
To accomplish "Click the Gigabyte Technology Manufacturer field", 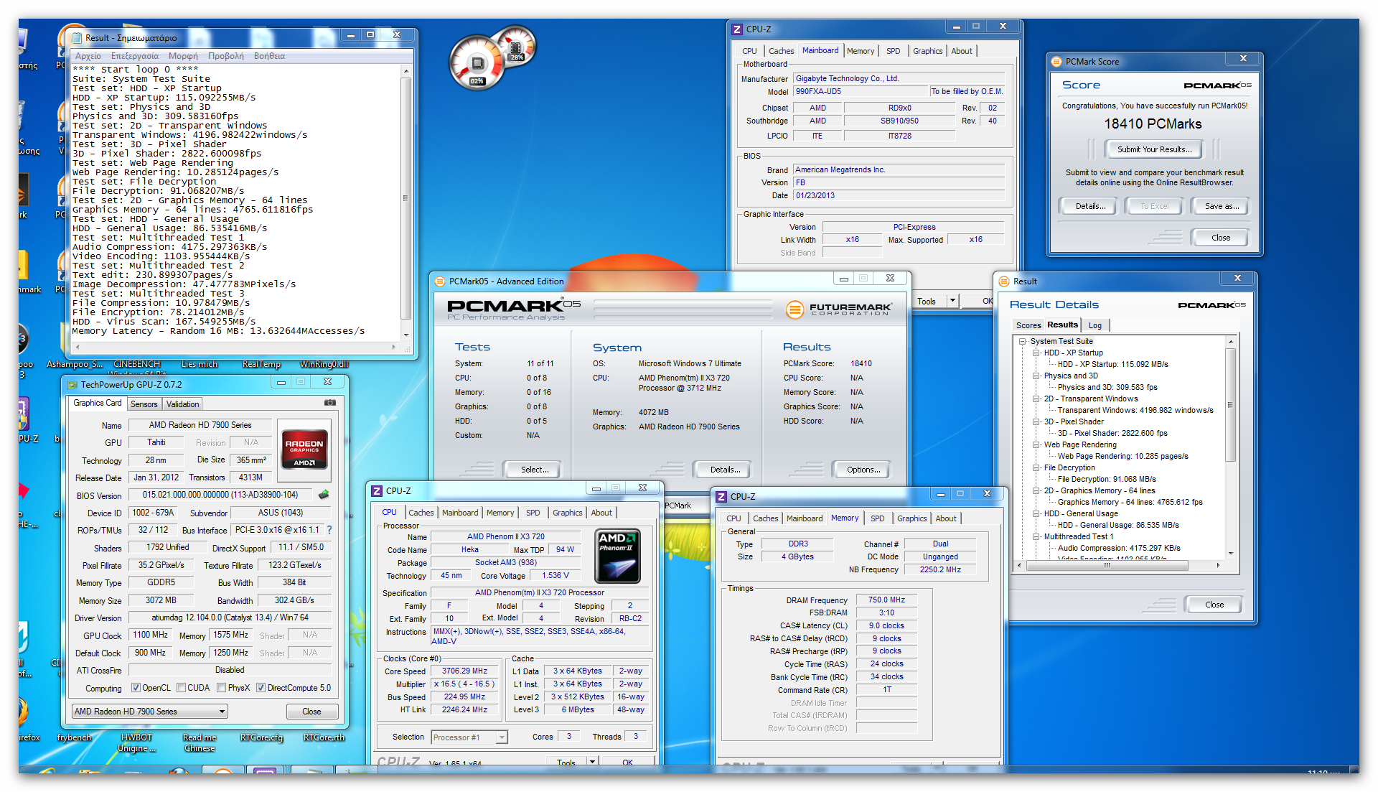I will coord(899,79).
